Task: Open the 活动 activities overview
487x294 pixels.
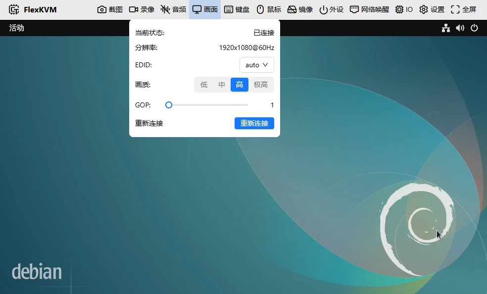Action: (16, 28)
